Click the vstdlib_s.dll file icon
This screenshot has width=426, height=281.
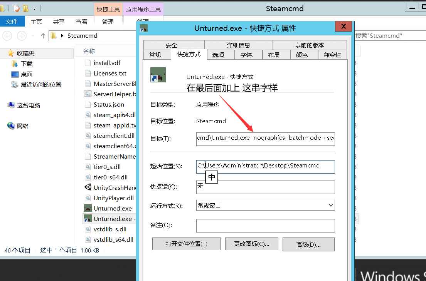(x=88, y=229)
